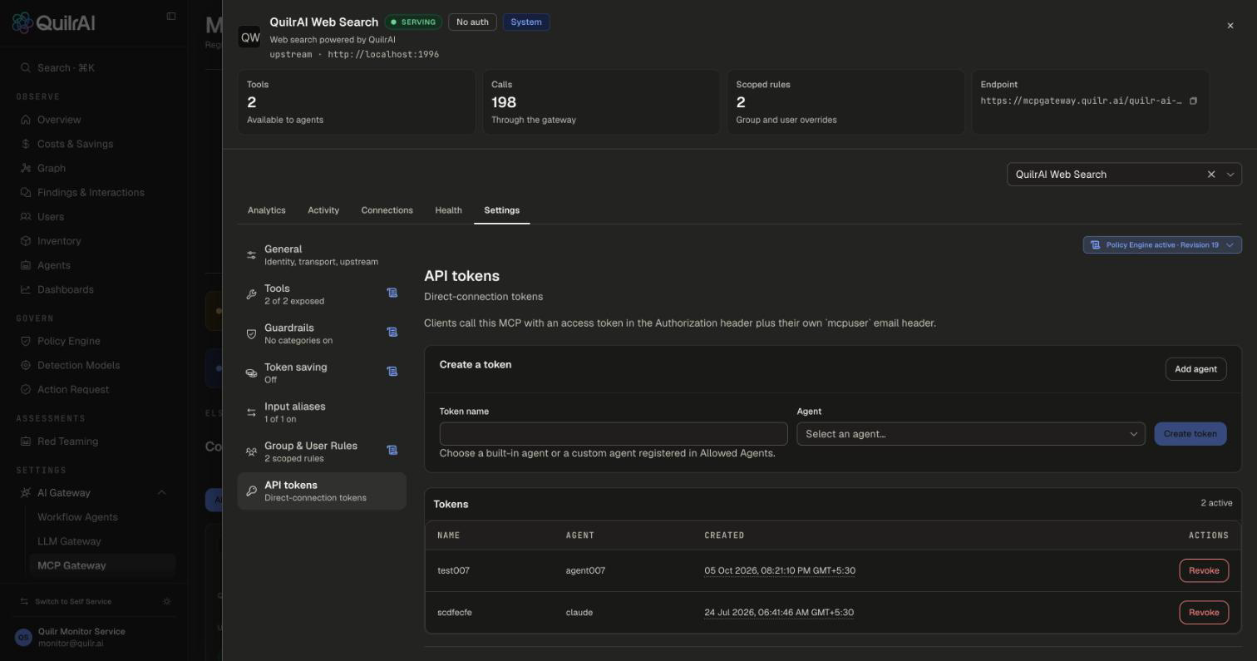Toggle theme sun icon in sidebar footer
The image size is (1257, 661).
pos(167,601)
